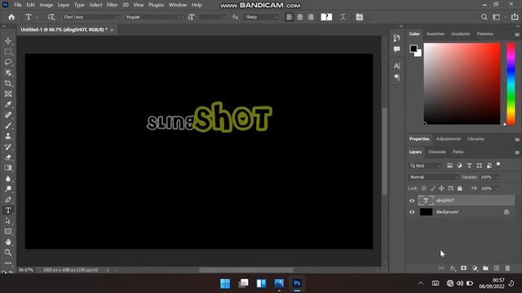Open the Opacity dropdown arrow

point(497,177)
